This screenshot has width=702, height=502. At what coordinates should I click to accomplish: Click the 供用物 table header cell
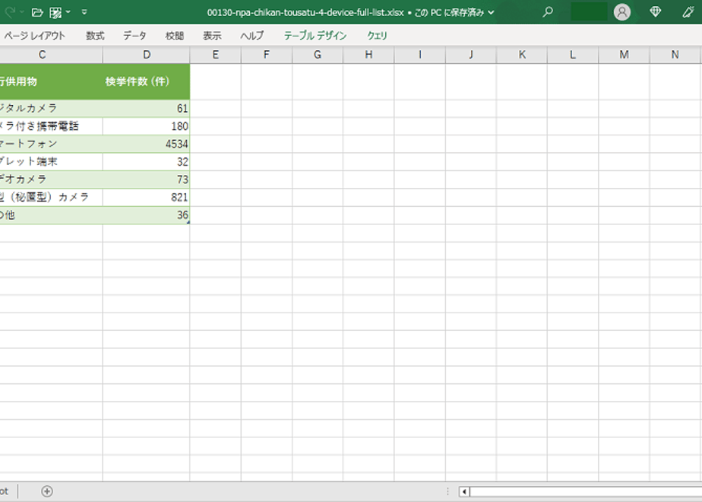click(x=51, y=81)
